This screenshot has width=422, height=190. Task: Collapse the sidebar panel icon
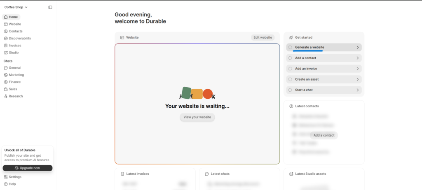coord(50,7)
